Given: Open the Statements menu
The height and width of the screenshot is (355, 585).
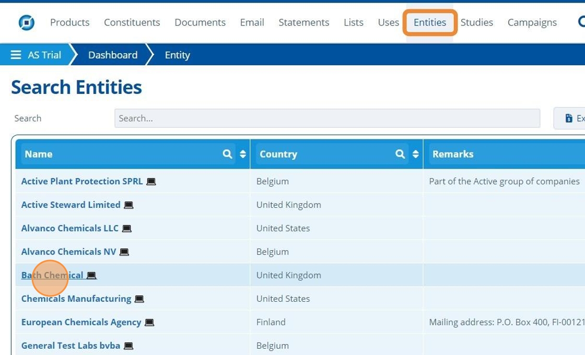Looking at the screenshot, I should [304, 22].
